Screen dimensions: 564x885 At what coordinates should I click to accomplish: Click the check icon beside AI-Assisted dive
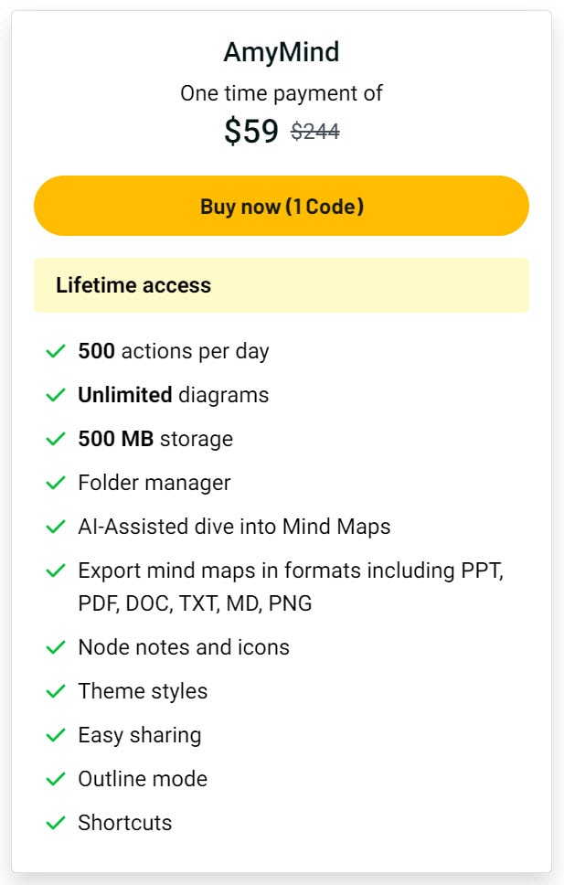coord(56,528)
